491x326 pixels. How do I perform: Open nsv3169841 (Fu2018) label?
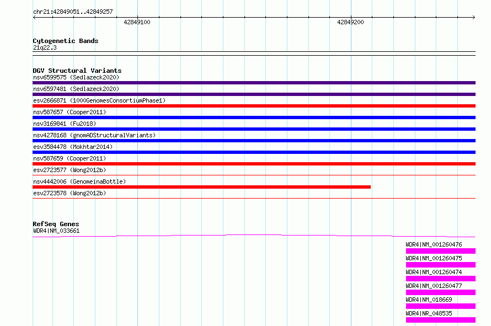click(x=65, y=124)
